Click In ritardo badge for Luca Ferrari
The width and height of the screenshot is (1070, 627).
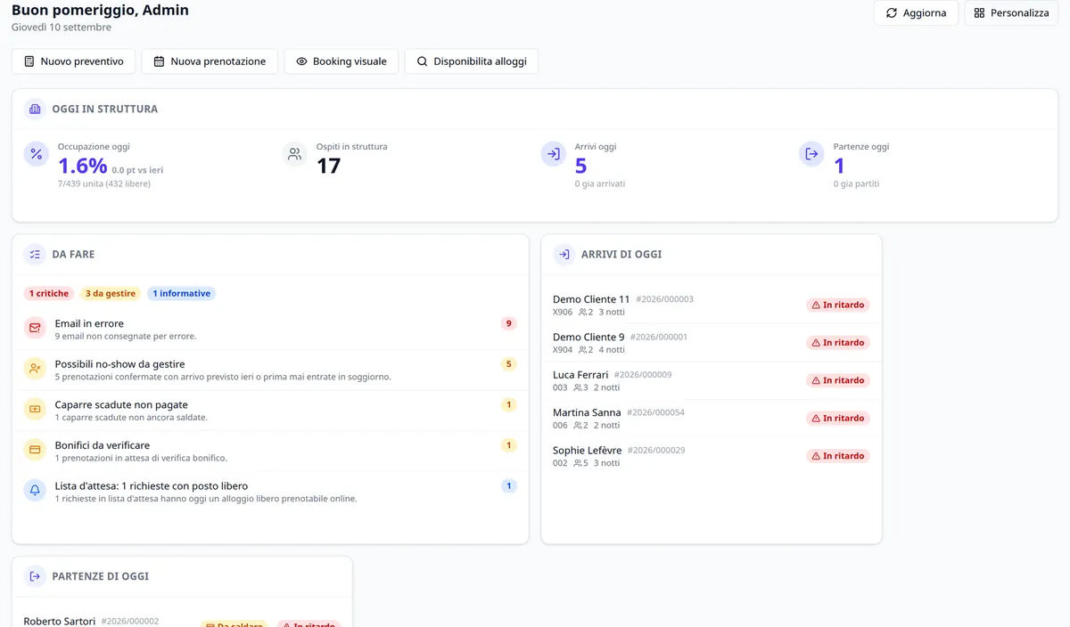coord(838,380)
